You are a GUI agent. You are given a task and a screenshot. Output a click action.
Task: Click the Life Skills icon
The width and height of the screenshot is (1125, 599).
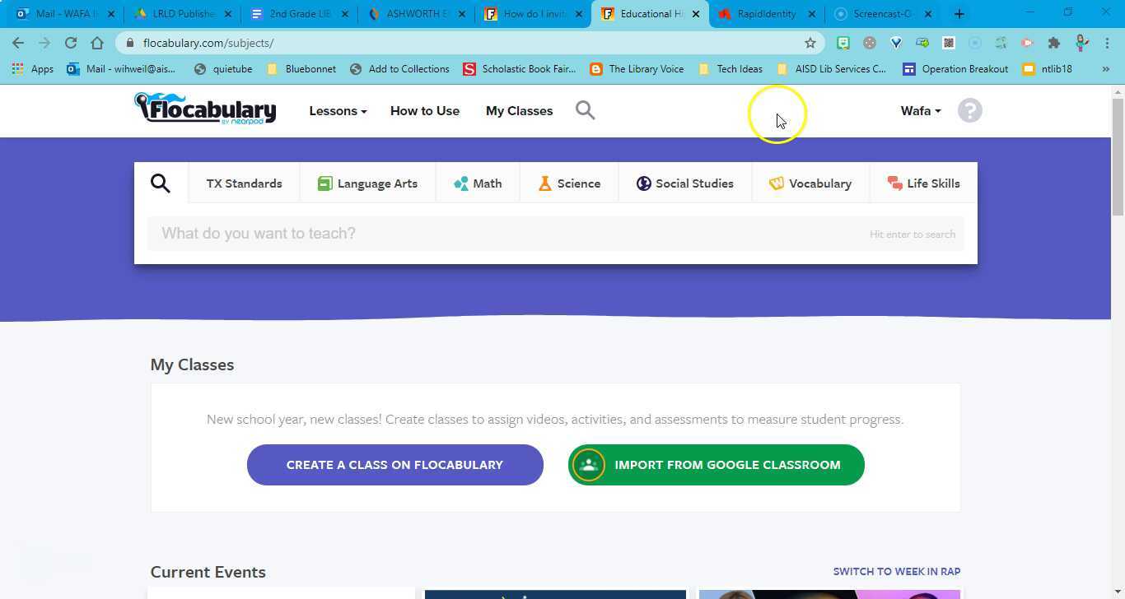(x=894, y=183)
